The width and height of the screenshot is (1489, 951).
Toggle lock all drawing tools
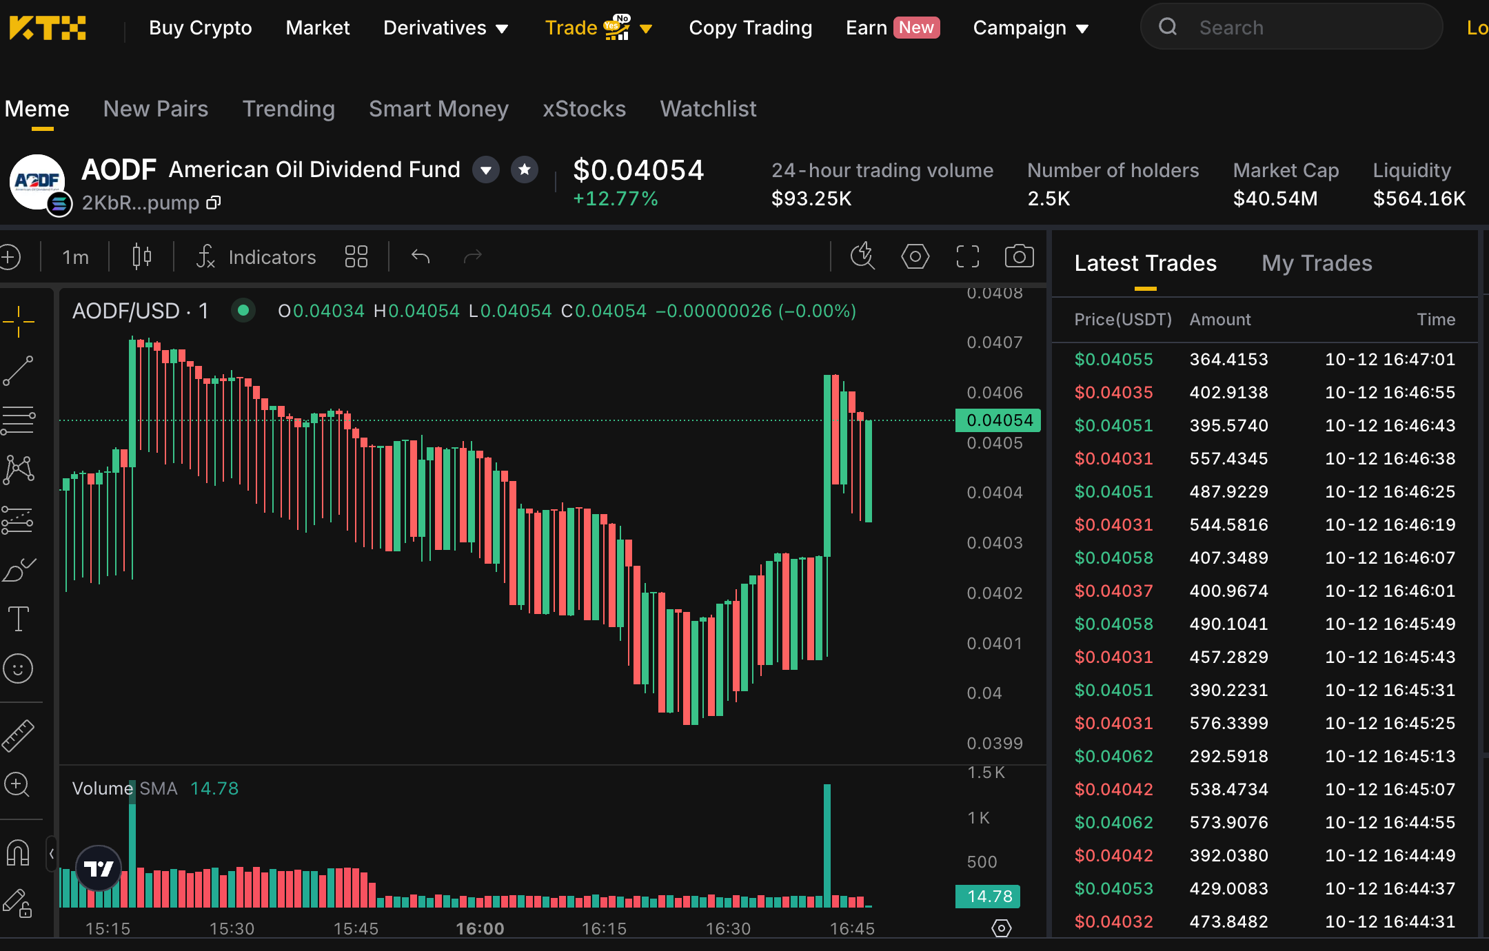point(18,902)
